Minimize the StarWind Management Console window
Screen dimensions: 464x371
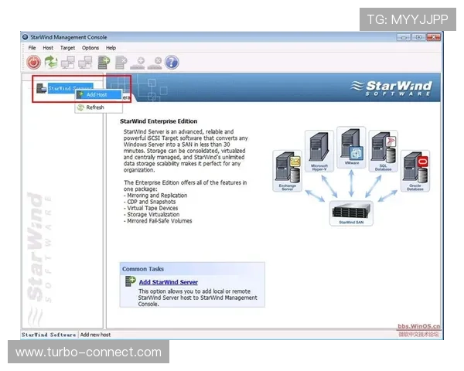coord(404,37)
